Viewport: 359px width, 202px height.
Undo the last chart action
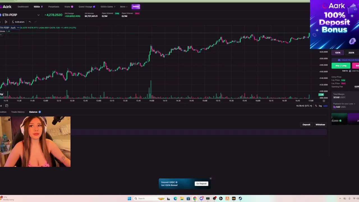pyautogui.click(x=30, y=22)
